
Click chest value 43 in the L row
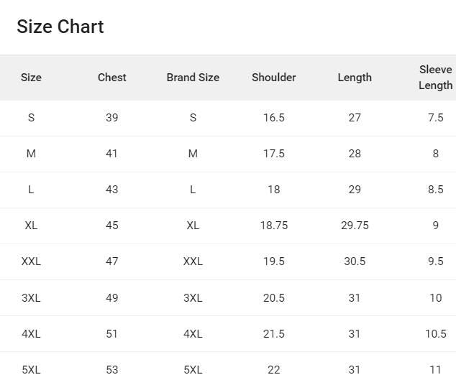pyautogui.click(x=112, y=190)
